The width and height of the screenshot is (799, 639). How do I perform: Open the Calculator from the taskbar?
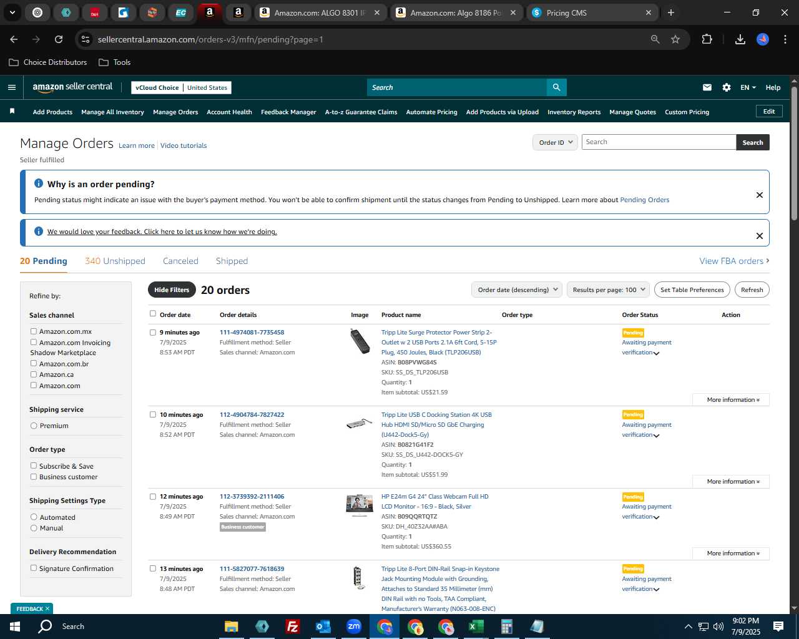pos(507,627)
